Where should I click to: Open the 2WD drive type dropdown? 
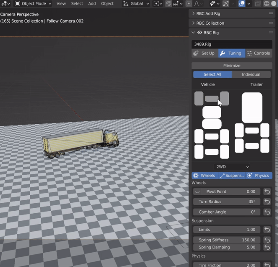(232, 167)
